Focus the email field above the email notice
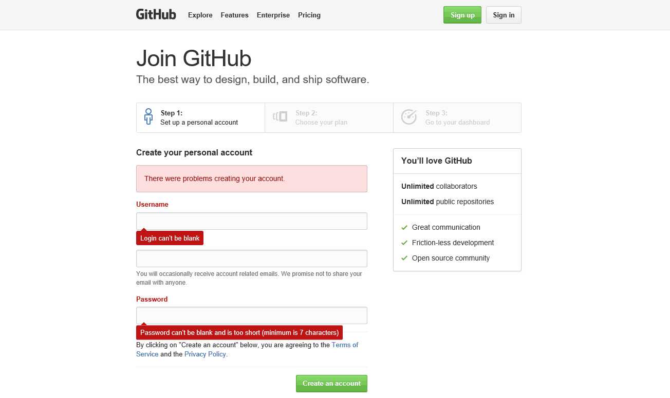The height and width of the screenshot is (398, 670). [252, 258]
